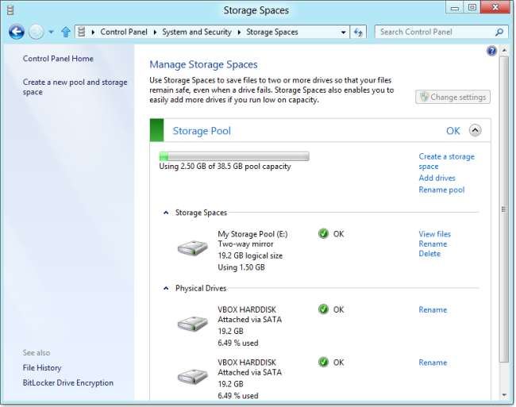This screenshot has height=407, width=516.
Task: Collapse the Storage Pool section chevron
Action: 475,131
